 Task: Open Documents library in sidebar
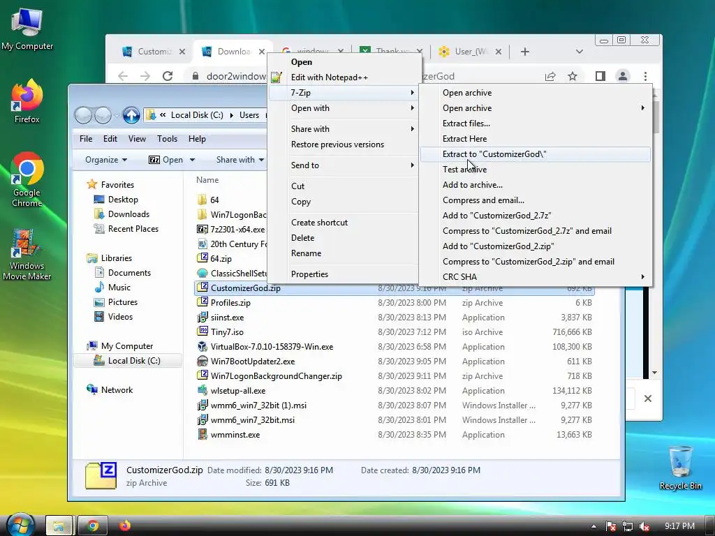coord(129,273)
